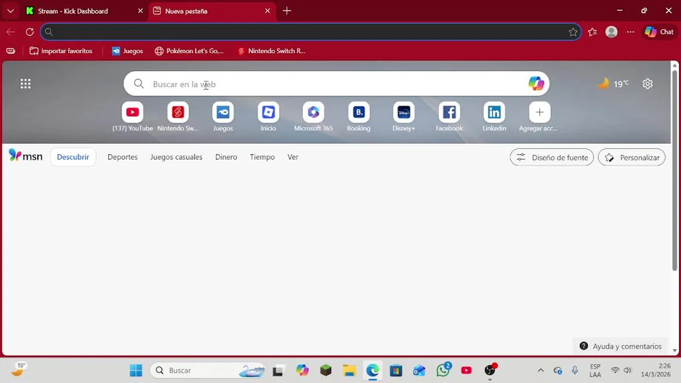Open the tab actions dropdown arrow
The width and height of the screenshot is (681, 383).
[x=10, y=11]
